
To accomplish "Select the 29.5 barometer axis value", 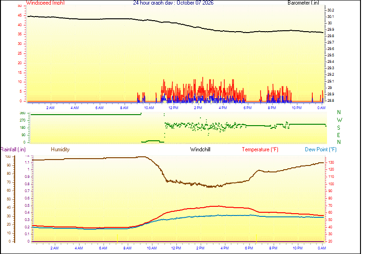I will pyautogui.click(x=331, y=55).
